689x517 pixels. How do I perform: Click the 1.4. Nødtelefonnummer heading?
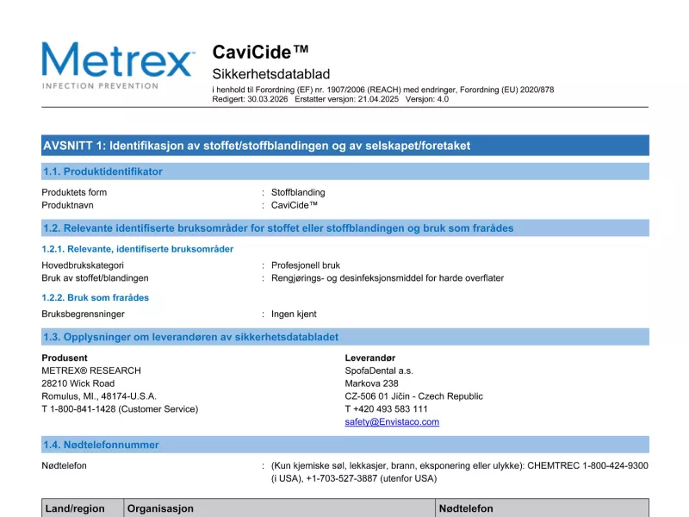345,445
